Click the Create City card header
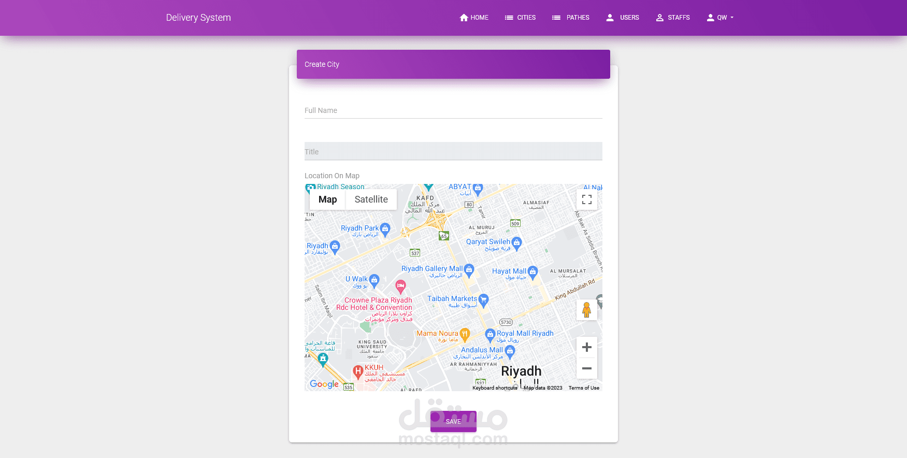This screenshot has height=458, width=907. click(453, 64)
